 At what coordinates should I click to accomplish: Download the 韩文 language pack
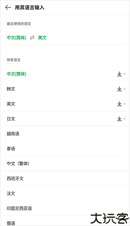coord(119,89)
